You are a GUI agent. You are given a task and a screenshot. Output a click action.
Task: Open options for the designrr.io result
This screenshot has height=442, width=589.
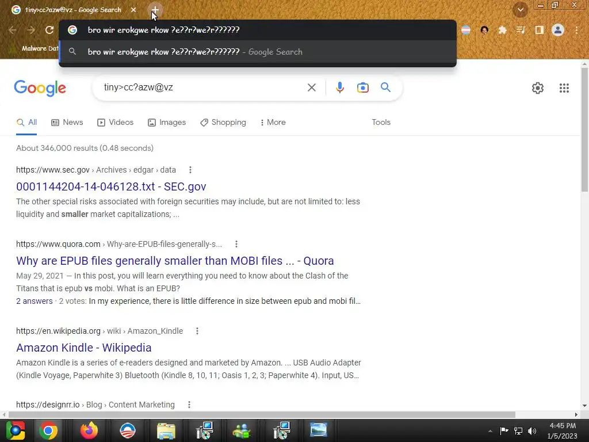coord(189,405)
